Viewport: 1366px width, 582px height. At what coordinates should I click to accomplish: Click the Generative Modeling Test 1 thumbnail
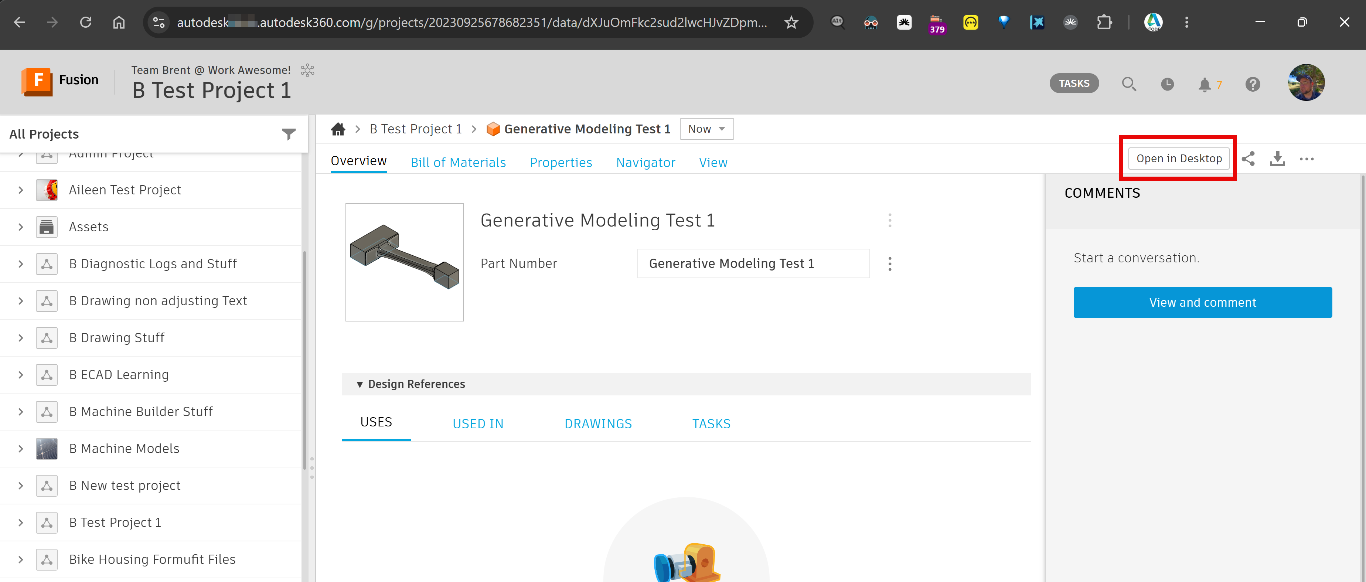pos(404,262)
